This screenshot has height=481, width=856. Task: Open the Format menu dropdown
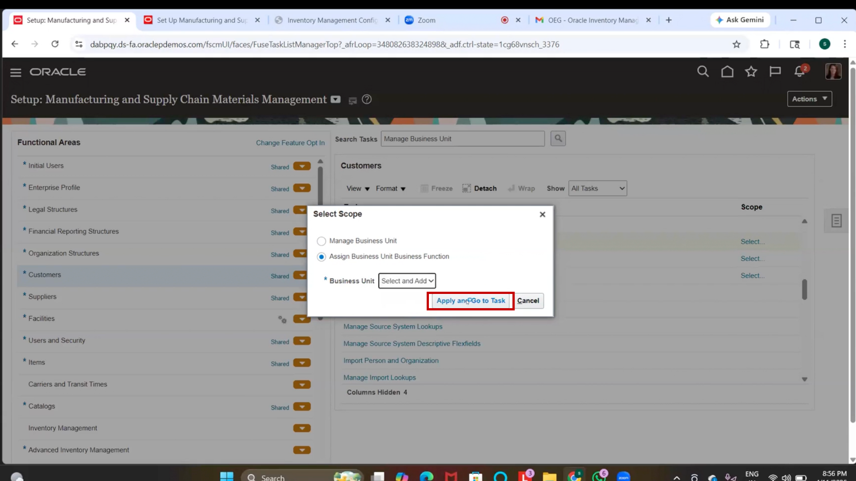[391, 188]
